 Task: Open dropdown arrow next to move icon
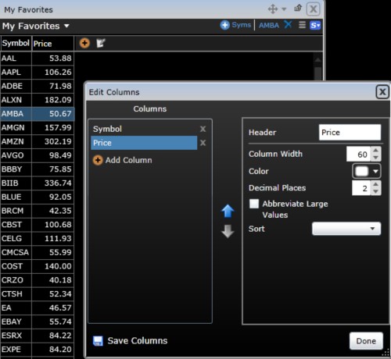[284, 9]
